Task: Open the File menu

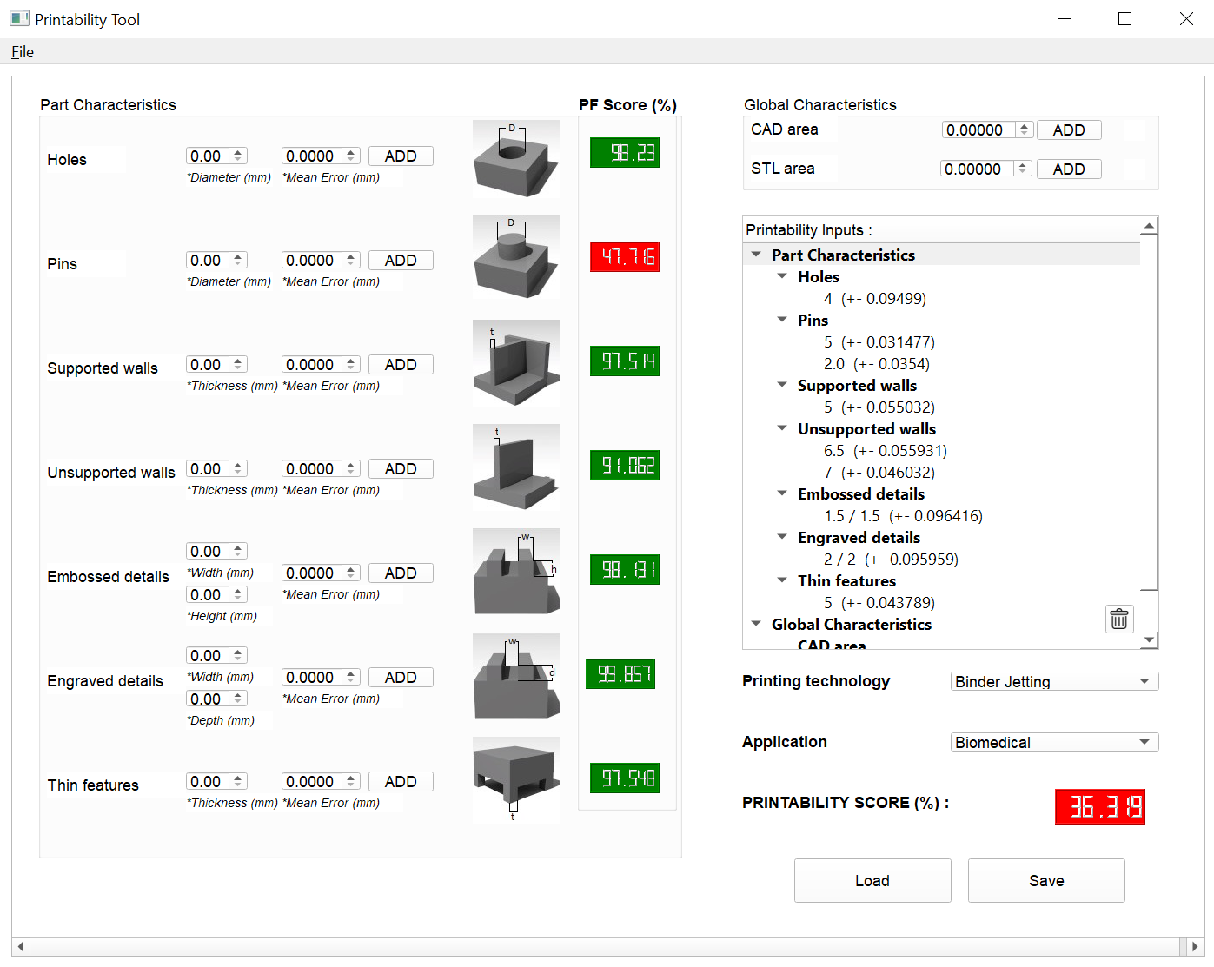Action: pyautogui.click(x=23, y=52)
